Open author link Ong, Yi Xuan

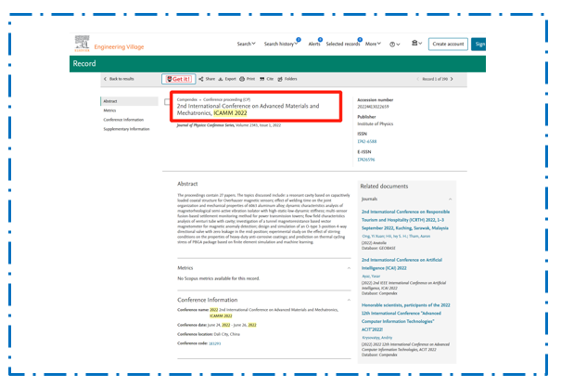click(x=373, y=237)
